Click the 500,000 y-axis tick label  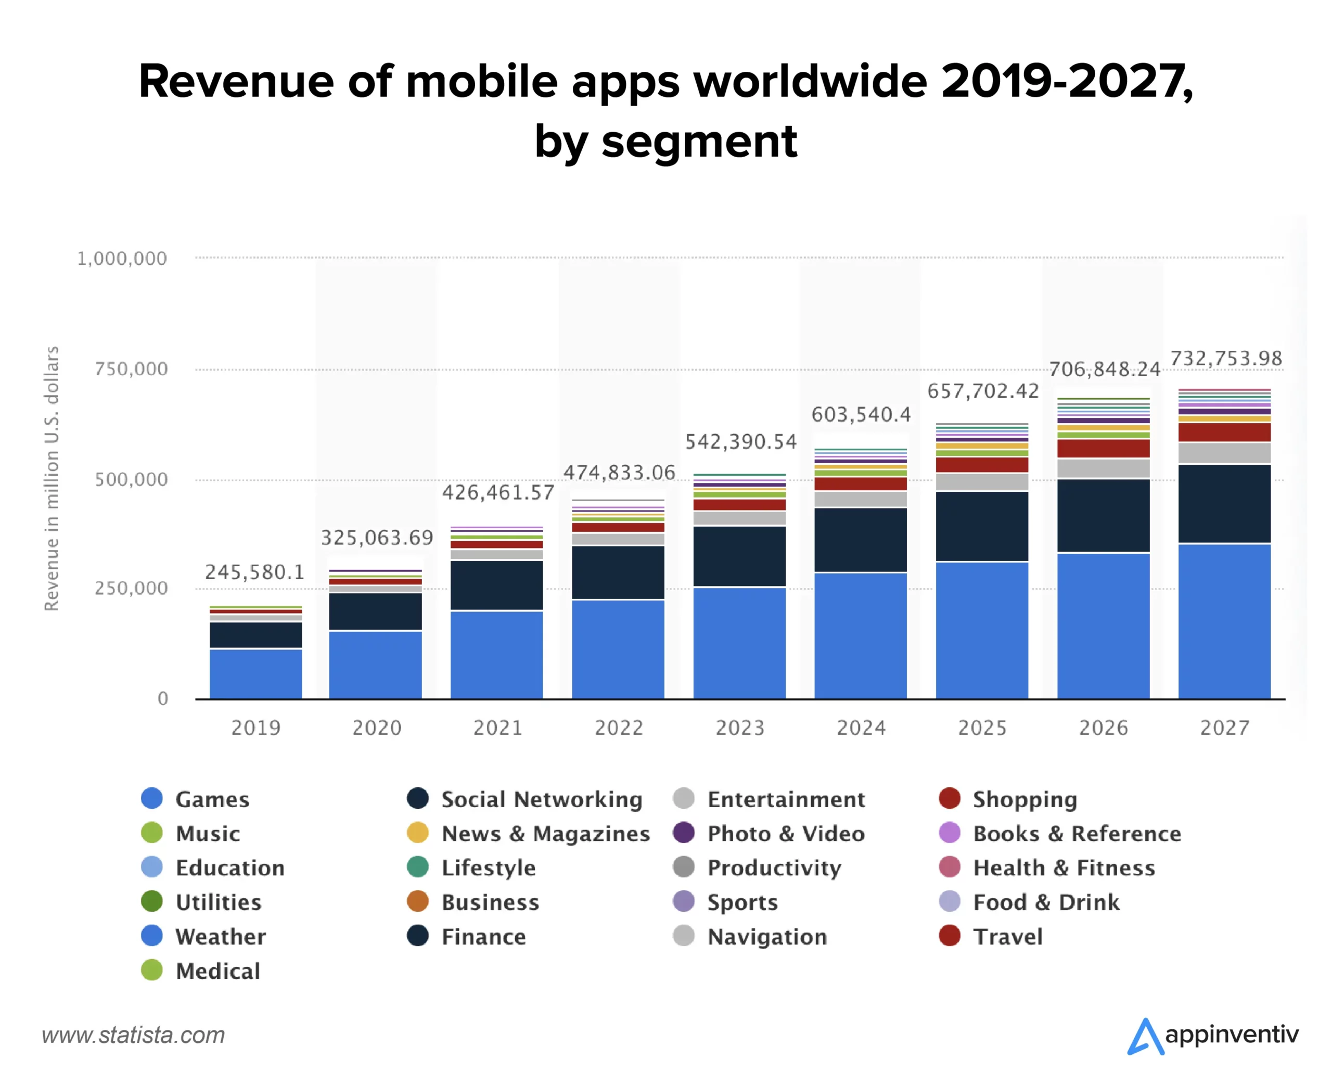point(131,480)
